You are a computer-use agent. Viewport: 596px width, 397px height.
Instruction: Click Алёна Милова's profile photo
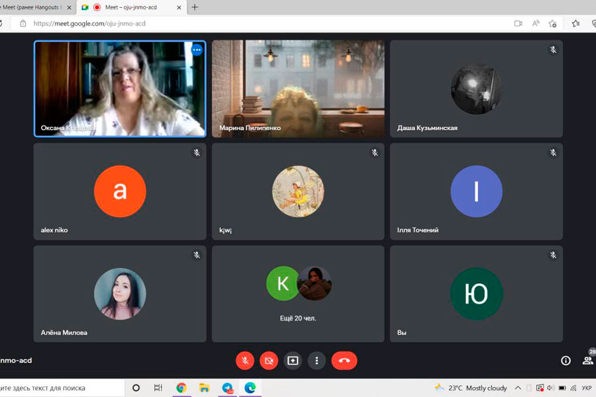coord(120,294)
